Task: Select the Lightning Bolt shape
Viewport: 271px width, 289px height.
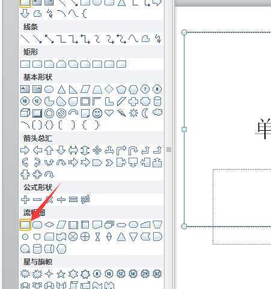Action: click(x=121, y=113)
